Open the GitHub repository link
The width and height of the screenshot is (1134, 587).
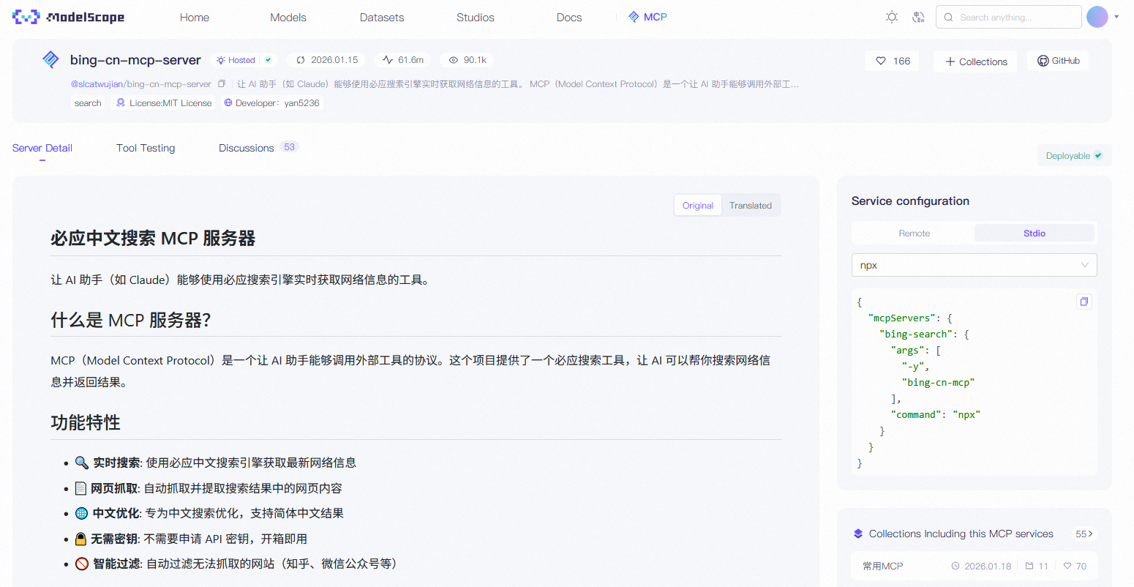1057,61
